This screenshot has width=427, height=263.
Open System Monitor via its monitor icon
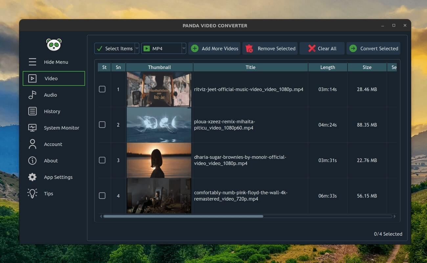point(32,128)
